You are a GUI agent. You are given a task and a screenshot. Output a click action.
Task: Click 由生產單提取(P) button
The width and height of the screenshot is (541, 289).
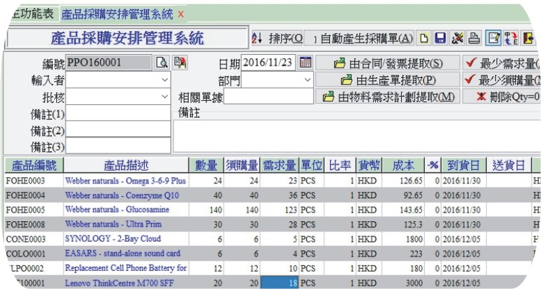point(387,80)
